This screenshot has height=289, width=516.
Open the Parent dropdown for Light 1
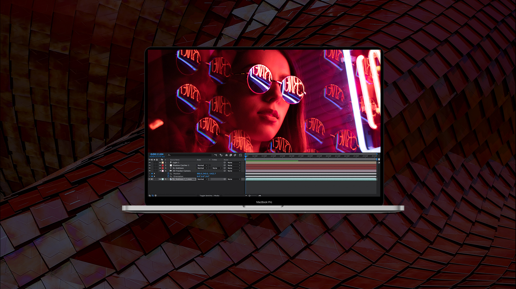pyautogui.click(x=234, y=162)
